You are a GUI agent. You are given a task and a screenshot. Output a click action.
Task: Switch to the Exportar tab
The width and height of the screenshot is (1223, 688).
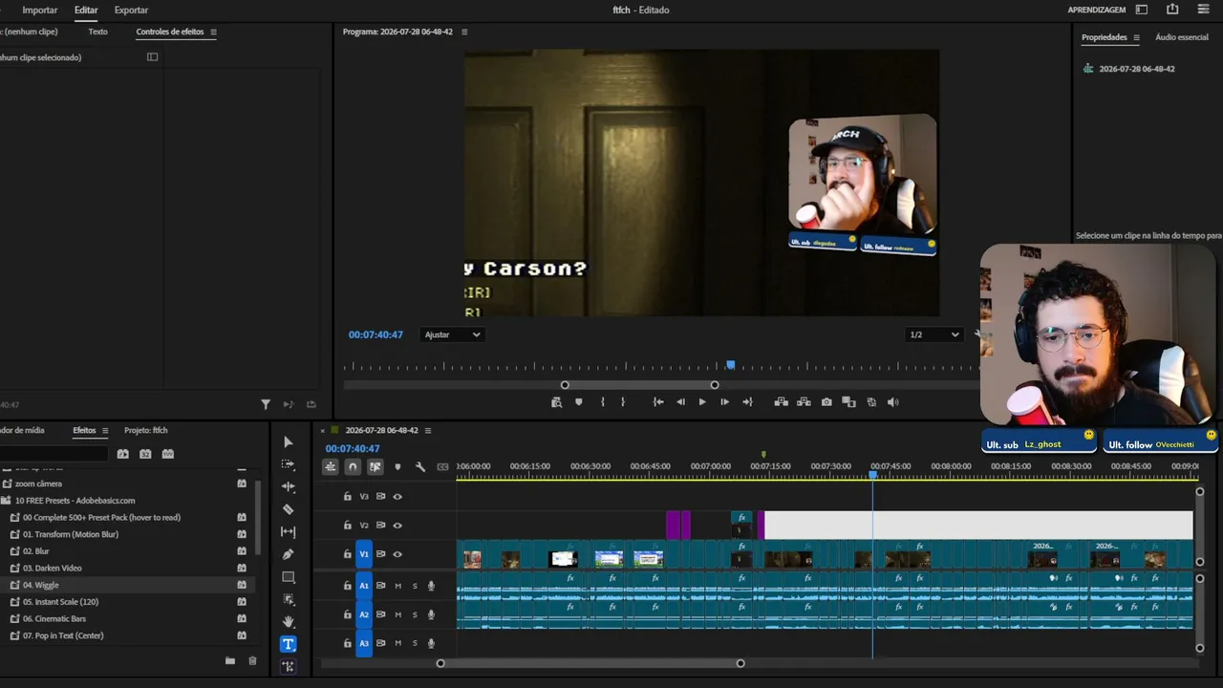(131, 10)
